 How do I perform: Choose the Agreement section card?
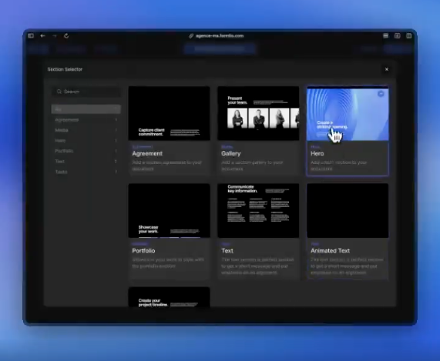170,131
